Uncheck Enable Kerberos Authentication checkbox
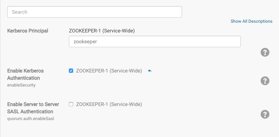This screenshot has height=137, width=279. (x=71, y=71)
